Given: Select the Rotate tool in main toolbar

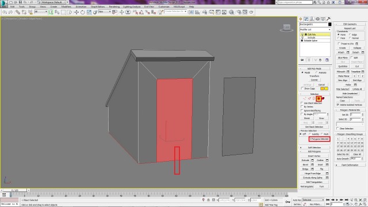Looking at the screenshot, I should [x=83, y=12].
